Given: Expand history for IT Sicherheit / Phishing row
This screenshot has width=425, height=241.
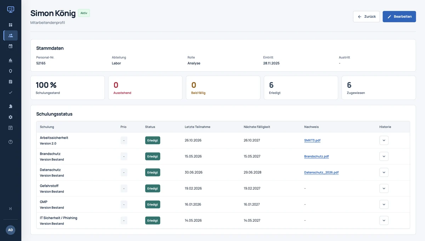Looking at the screenshot, I should pos(384,220).
